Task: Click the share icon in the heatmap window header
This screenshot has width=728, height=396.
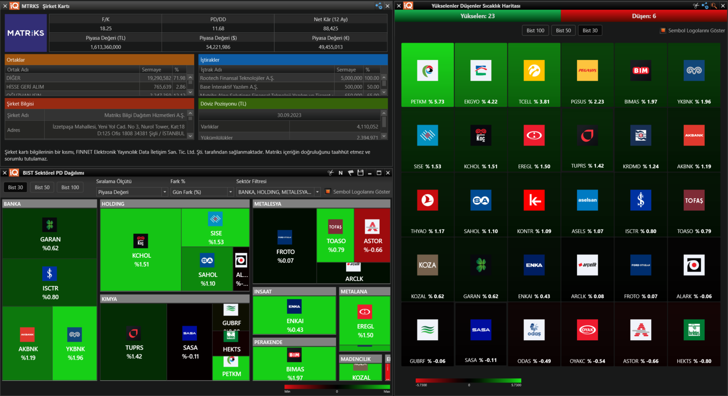Action: [705, 5]
